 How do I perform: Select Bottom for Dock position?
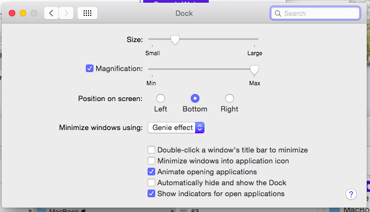(x=195, y=98)
